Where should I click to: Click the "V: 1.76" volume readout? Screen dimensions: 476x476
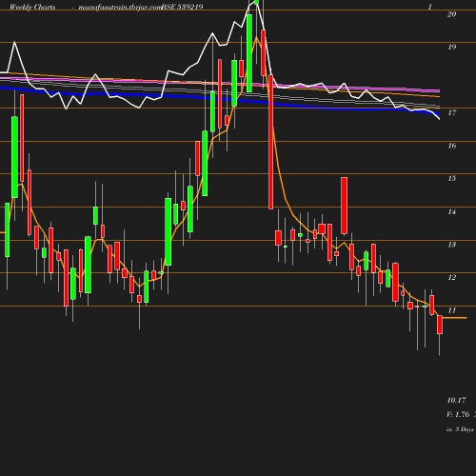(458, 414)
